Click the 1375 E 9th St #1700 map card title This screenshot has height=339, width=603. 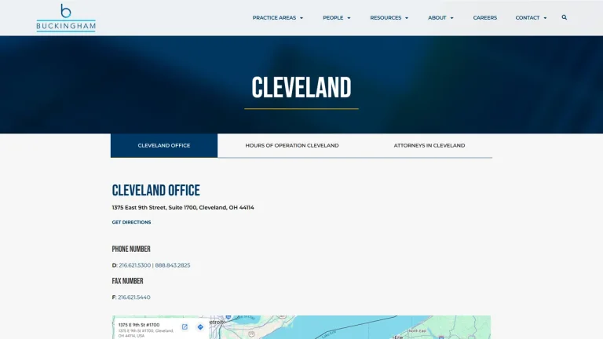coord(139,325)
